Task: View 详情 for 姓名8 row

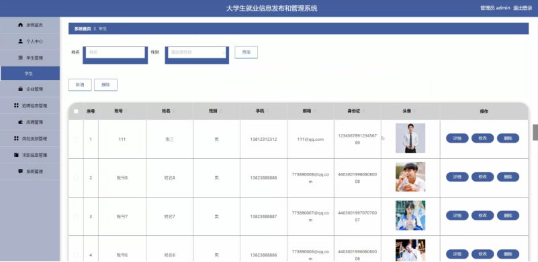Action: 457,177
